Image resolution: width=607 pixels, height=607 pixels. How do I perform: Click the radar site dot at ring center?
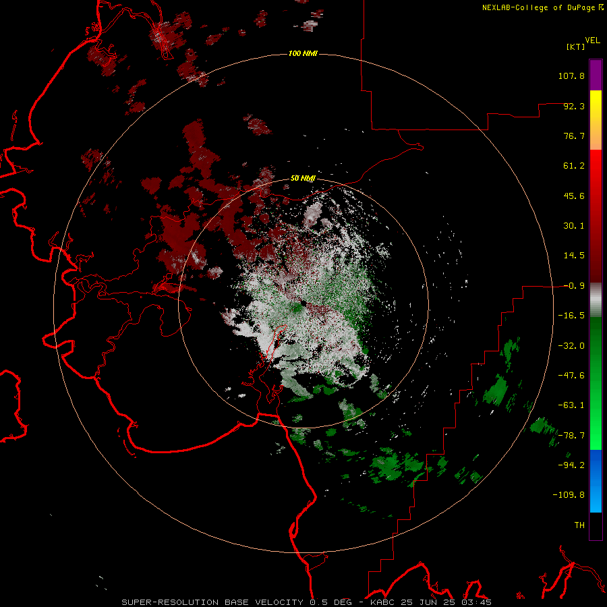(x=303, y=303)
